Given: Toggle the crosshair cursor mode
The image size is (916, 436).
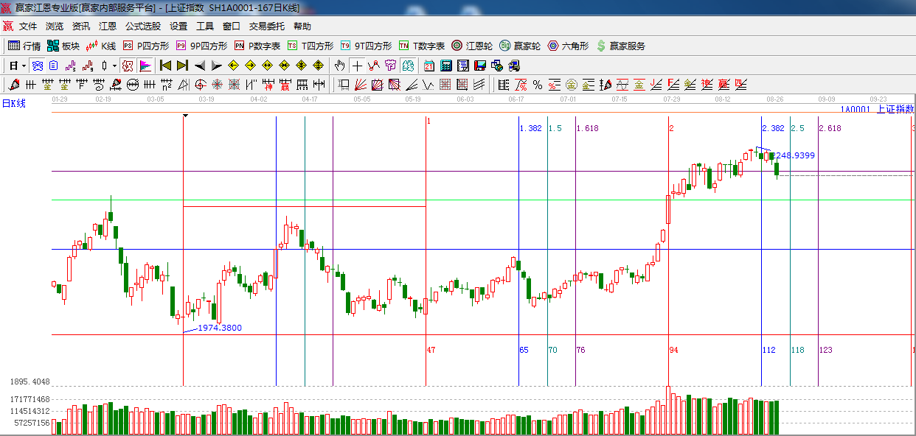Looking at the screenshot, I should [x=357, y=66].
